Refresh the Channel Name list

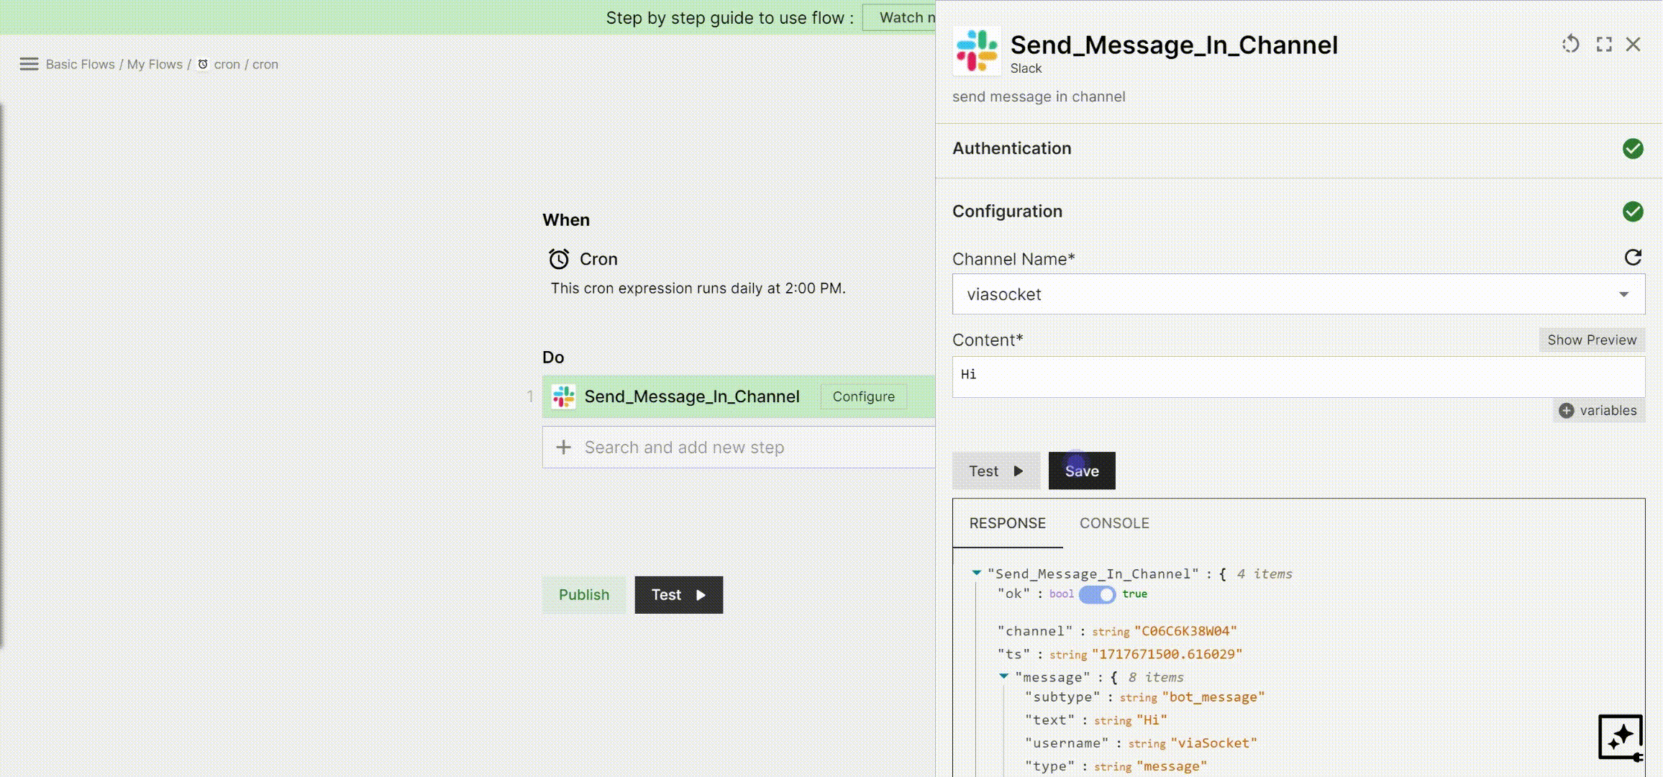(1633, 258)
